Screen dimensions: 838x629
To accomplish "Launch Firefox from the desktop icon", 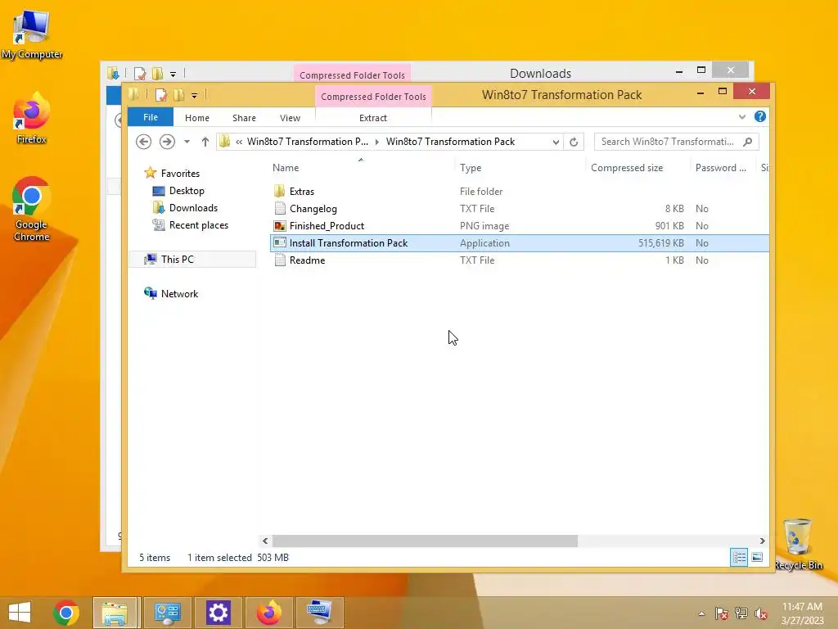I will 31,119.
